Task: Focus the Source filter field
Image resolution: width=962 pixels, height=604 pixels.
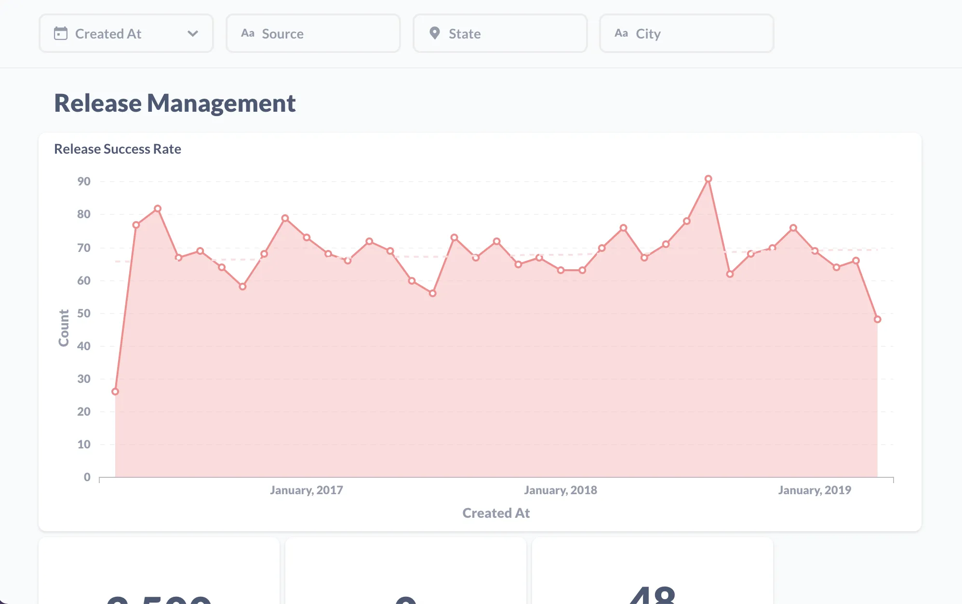Action: (x=313, y=33)
